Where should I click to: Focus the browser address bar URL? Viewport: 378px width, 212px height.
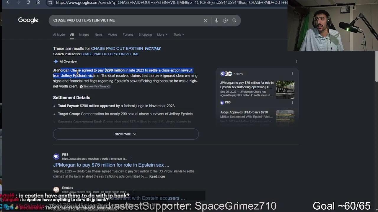click(x=171, y=2)
